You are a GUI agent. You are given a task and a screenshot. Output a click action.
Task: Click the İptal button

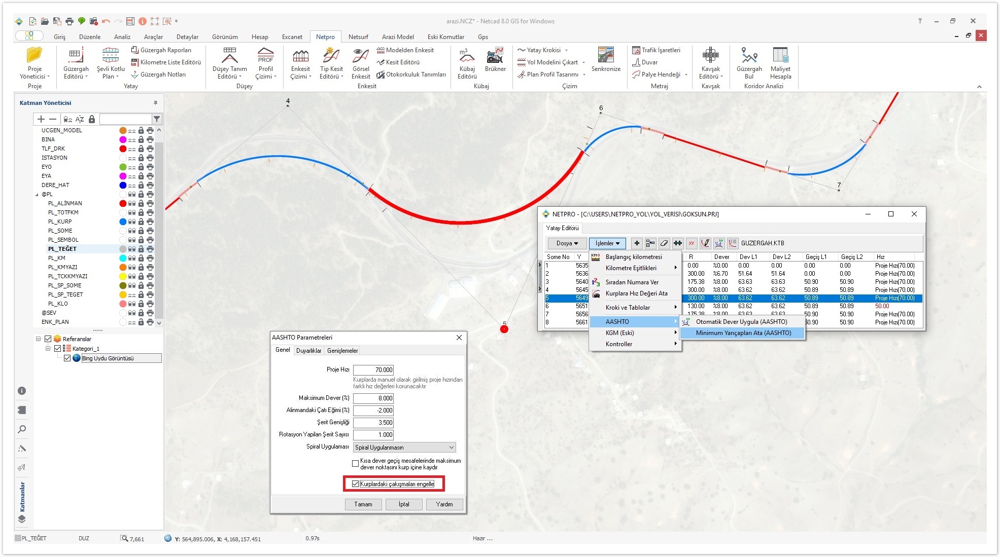[x=404, y=504]
